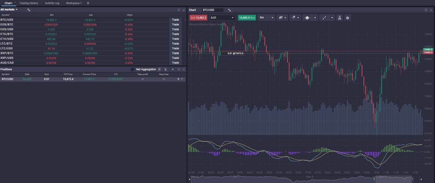The image size is (435, 183).
Task: Click the Fill Price column header in Positions
Action: 68,74
